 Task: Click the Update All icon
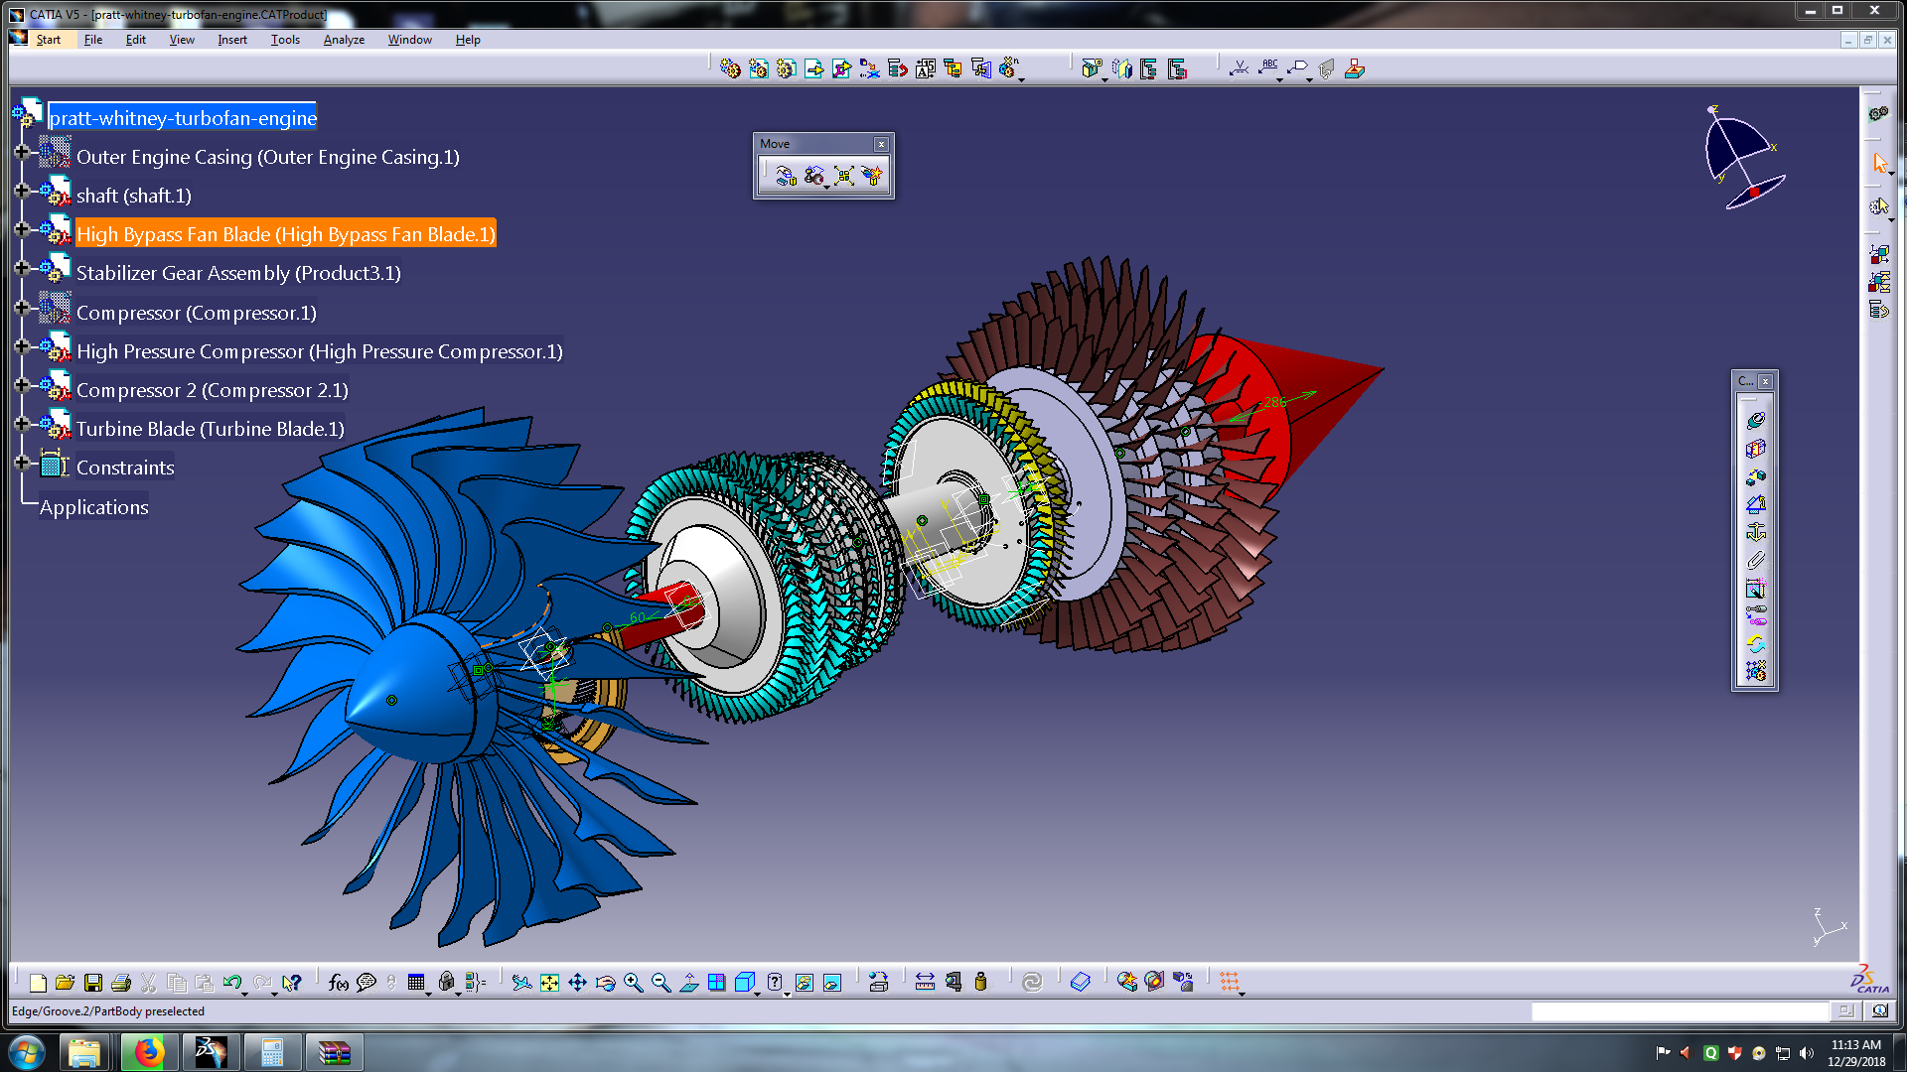pyautogui.click(x=1032, y=983)
